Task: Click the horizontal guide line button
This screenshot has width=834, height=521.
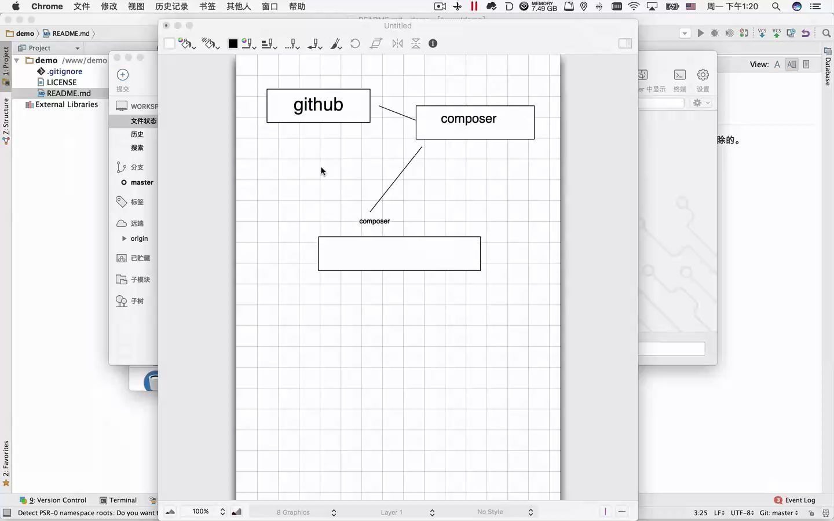Action: click(x=621, y=512)
